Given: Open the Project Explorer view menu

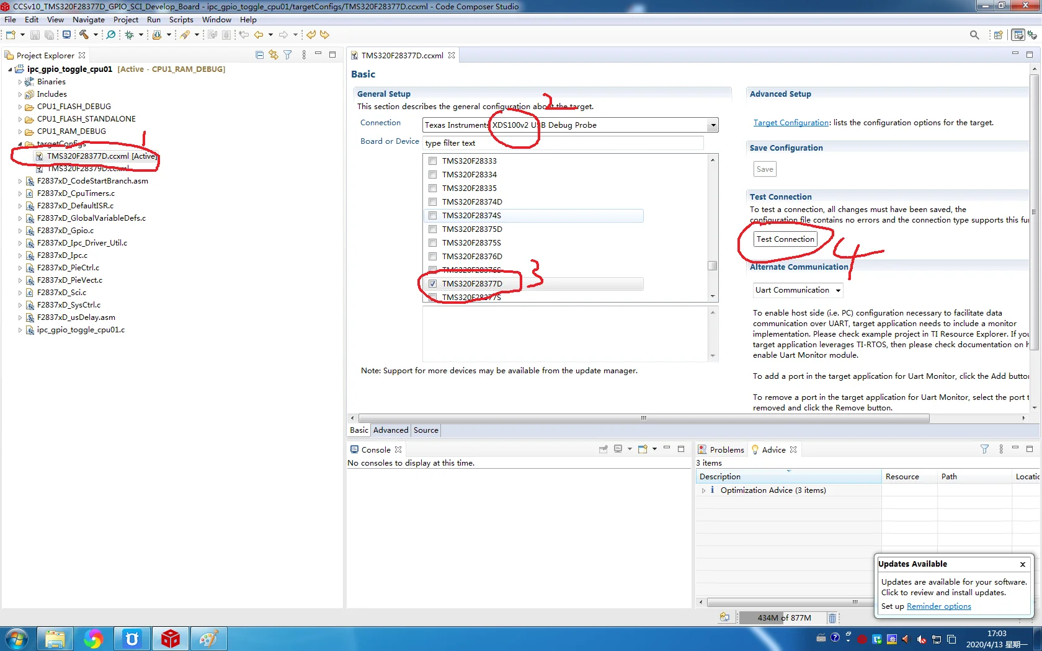Looking at the screenshot, I should (304, 55).
